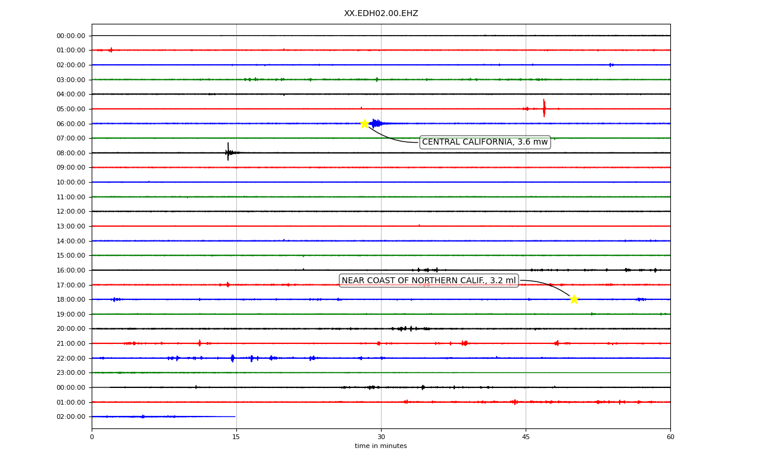Click the 45 tick label on x-axis
This screenshot has width=762, height=476.
pos(526,437)
